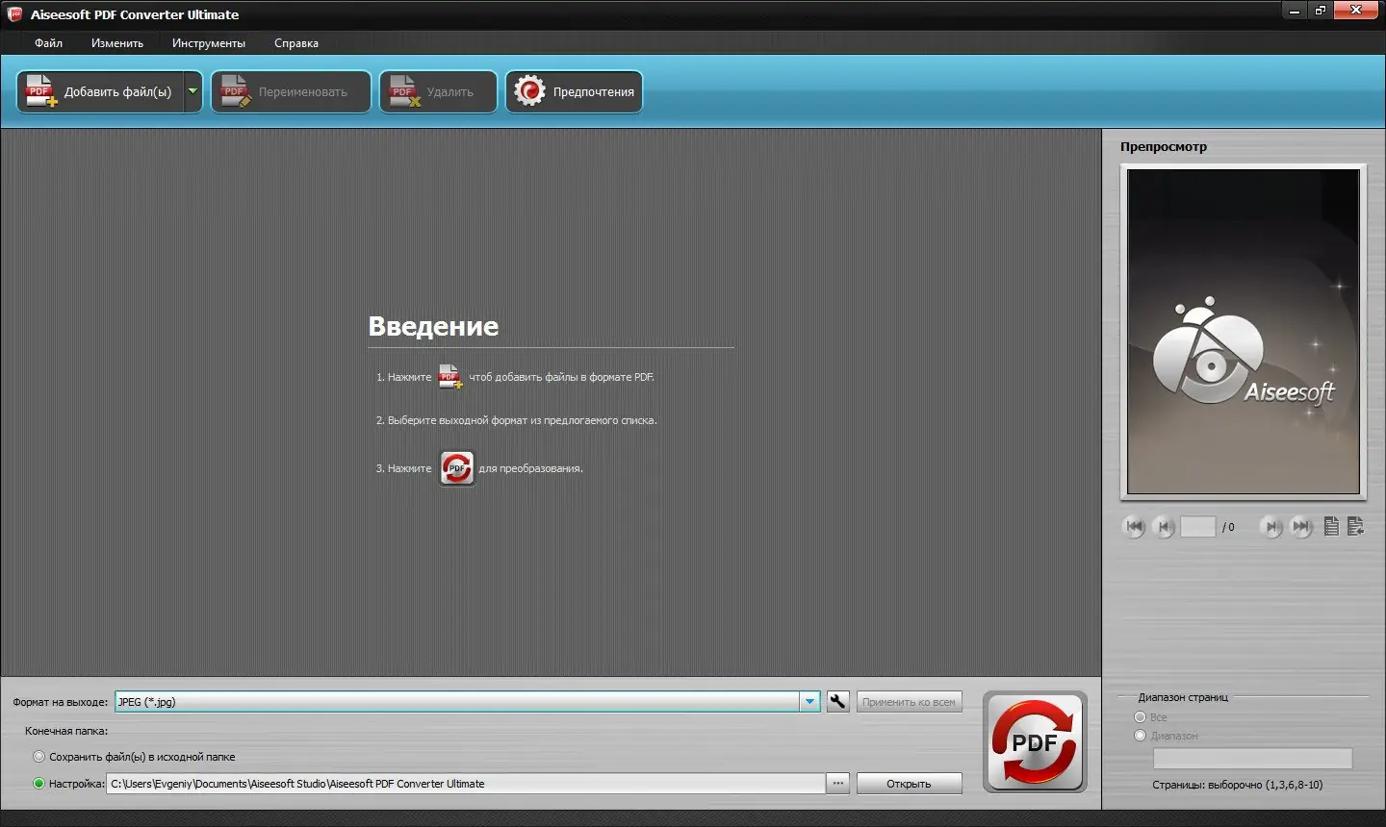
Task: Click the page number field in preview
Action: pyautogui.click(x=1197, y=527)
